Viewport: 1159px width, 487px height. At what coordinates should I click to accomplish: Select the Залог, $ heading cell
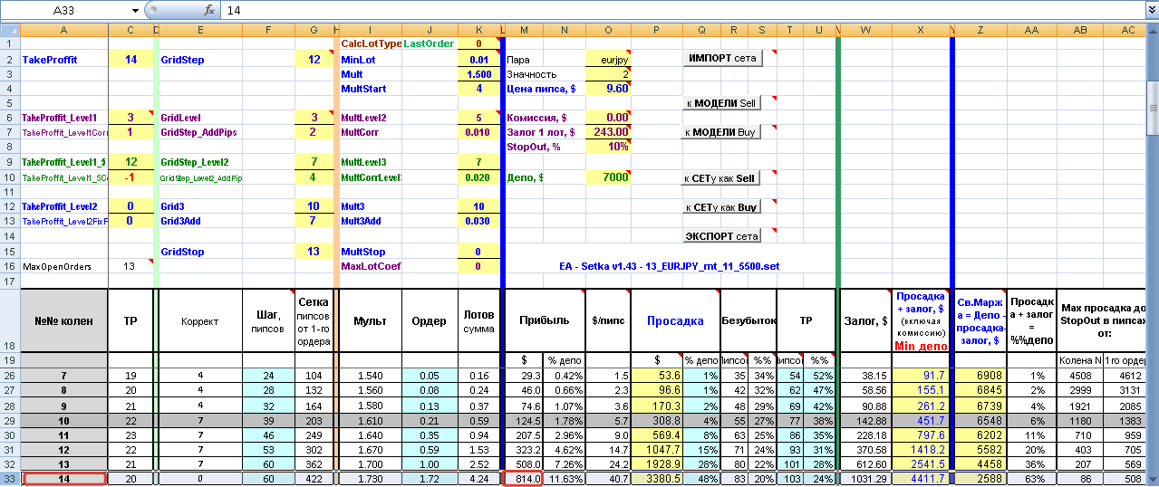866,320
